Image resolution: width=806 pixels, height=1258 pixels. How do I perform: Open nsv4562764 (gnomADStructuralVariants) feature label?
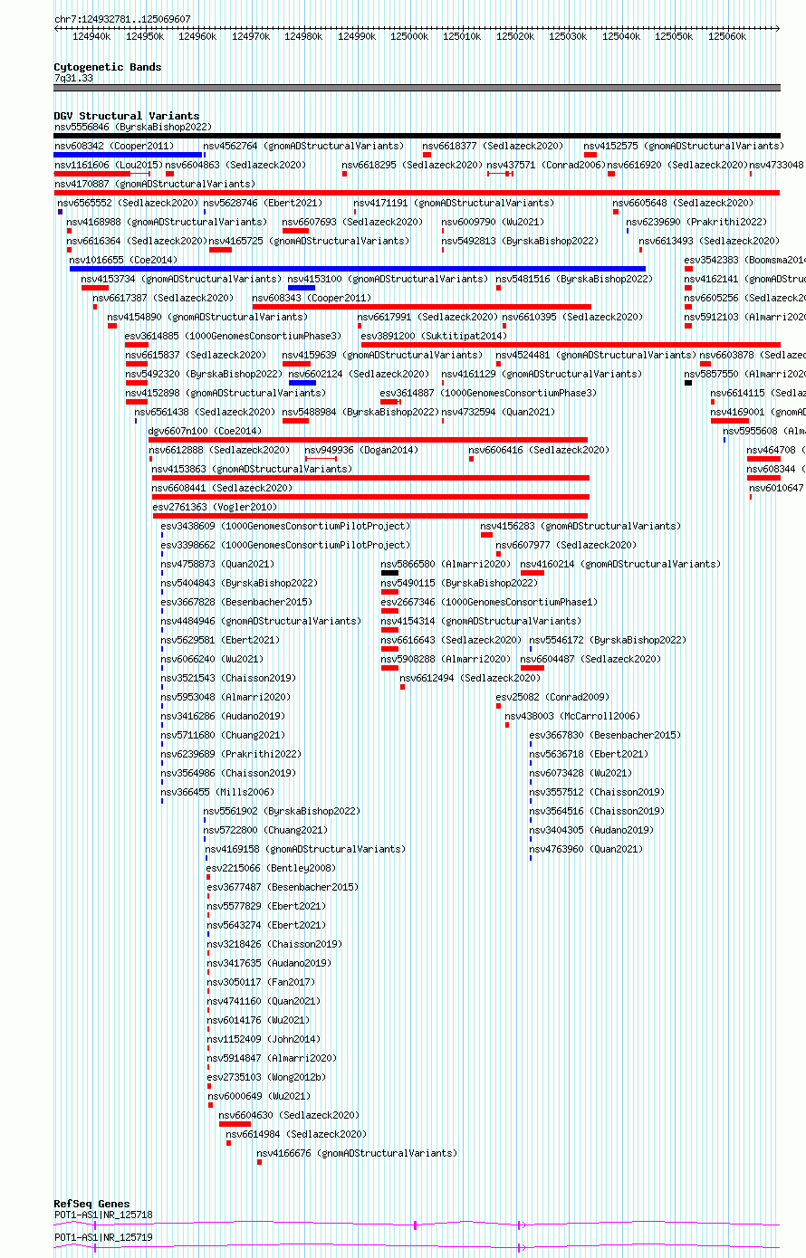pos(303,147)
